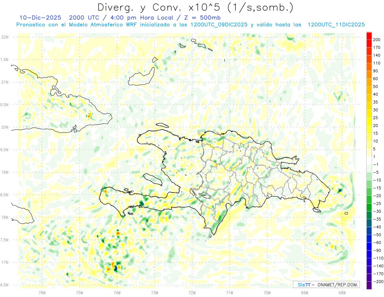Click the '140' color scale label
The height and width of the screenshot is (297, 384).
pyautogui.click(x=377, y=55)
